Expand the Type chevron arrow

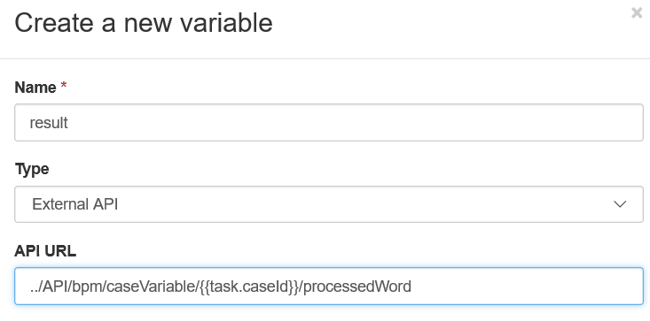click(620, 204)
